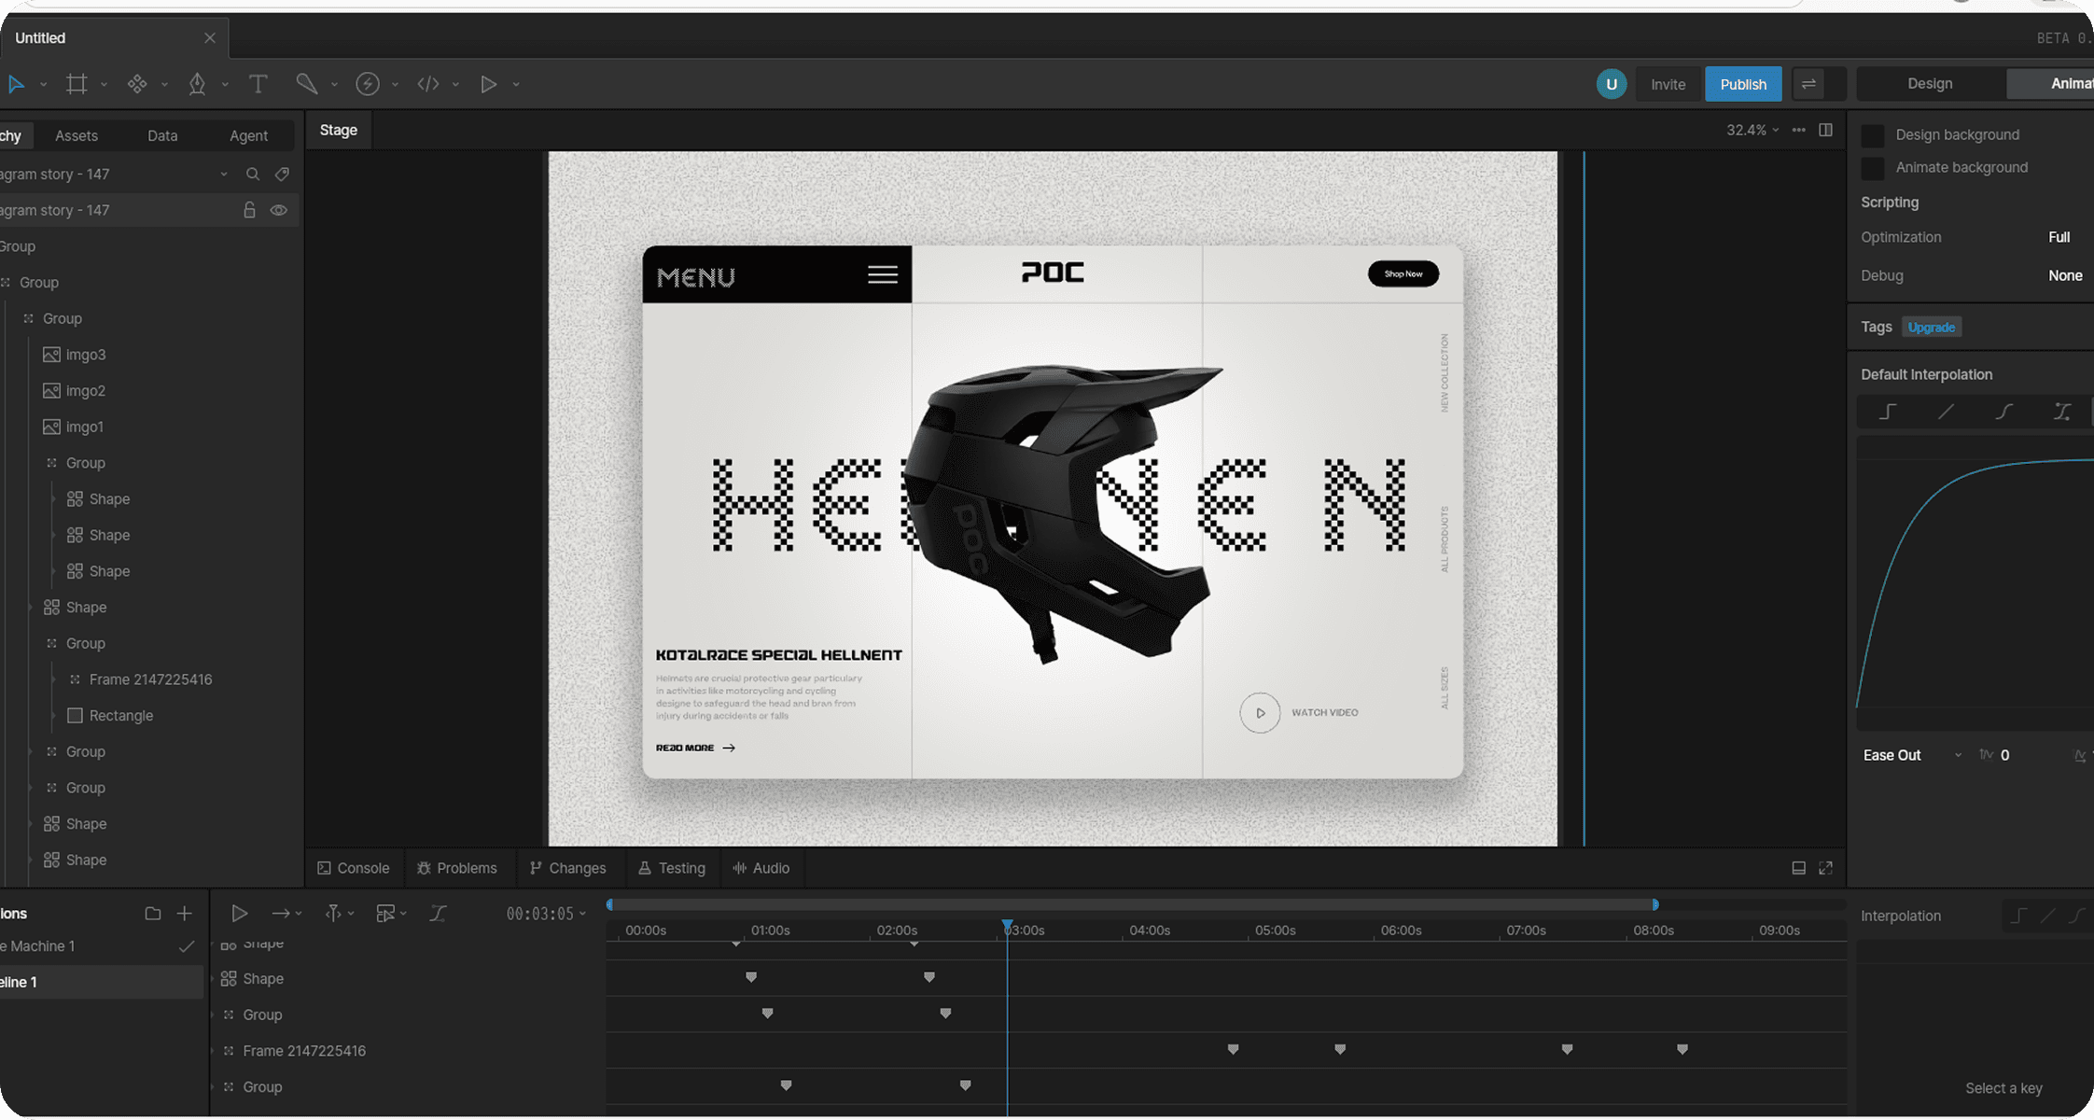Click the Events lightning icon

pos(368,84)
